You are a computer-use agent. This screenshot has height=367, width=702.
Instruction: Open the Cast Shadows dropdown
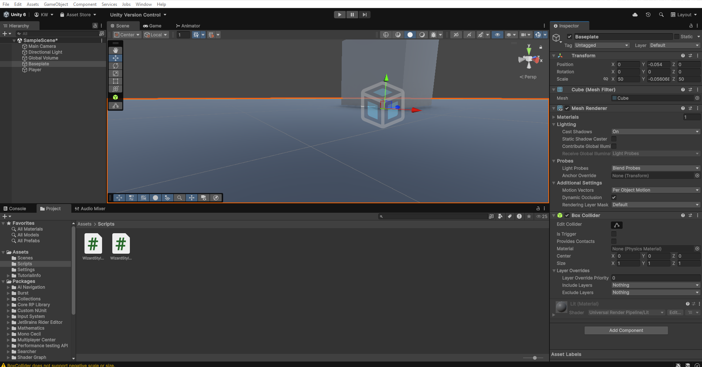(655, 132)
